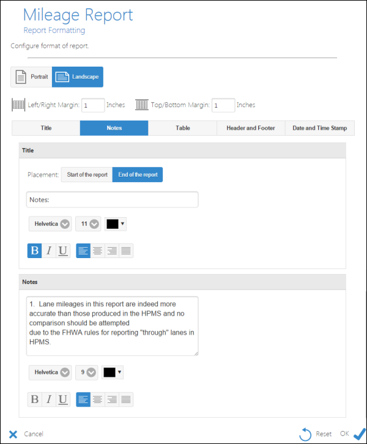Switch to the Table tab
Screen dimensions: 367x444
pos(182,128)
